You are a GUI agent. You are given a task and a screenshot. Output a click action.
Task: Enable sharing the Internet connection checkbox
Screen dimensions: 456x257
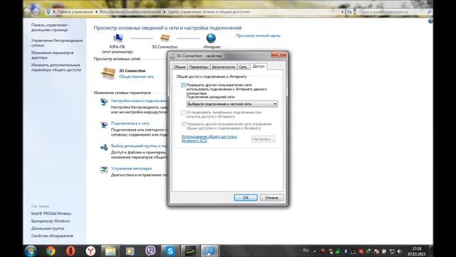[183, 85]
